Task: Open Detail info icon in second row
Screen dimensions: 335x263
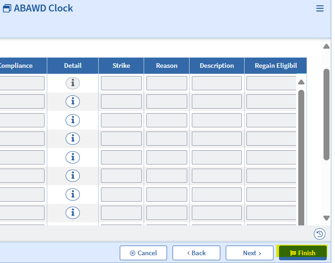Action: click(73, 102)
